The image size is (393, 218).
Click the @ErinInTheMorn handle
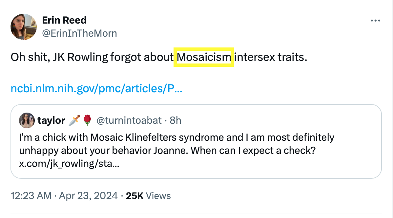click(x=79, y=33)
